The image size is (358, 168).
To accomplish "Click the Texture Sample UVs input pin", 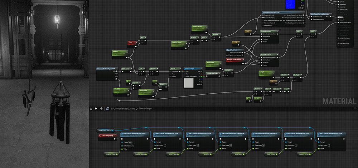I will 185,71.
